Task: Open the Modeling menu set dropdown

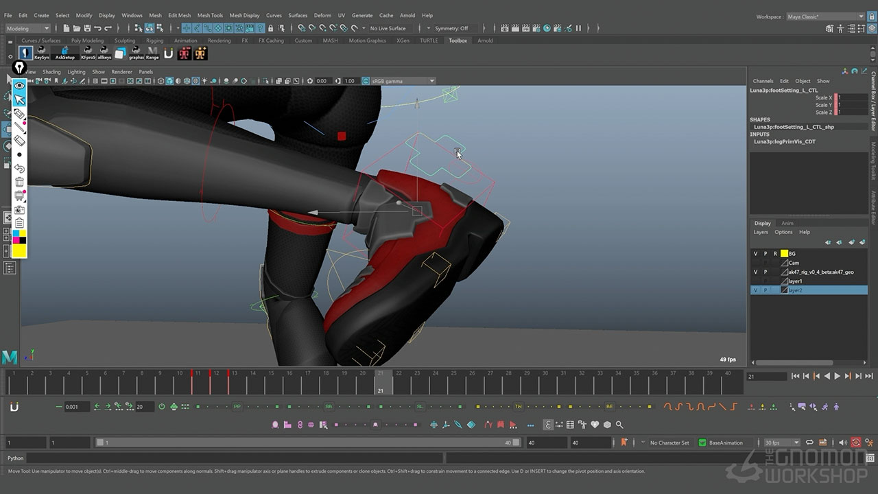Action: pos(28,28)
